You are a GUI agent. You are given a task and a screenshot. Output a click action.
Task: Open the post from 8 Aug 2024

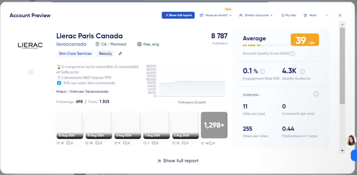(x=128, y=125)
